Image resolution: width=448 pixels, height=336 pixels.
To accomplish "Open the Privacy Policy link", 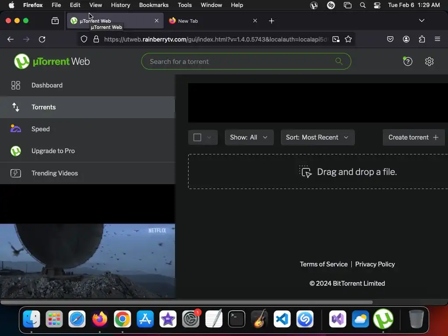I will click(375, 264).
